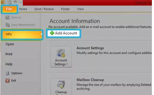Switch to the Home tab
The image size is (154, 95).
[23, 9]
